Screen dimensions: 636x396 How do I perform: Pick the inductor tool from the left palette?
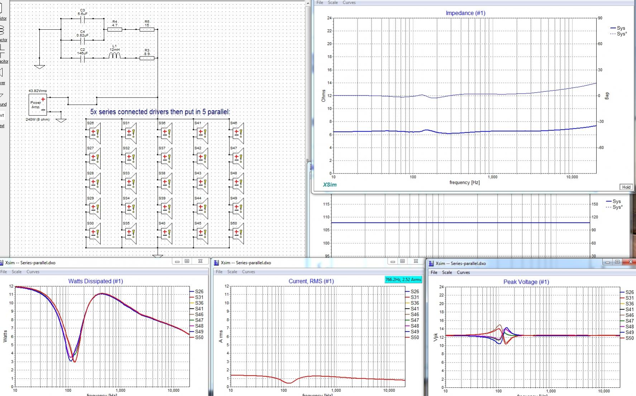pos(3,32)
